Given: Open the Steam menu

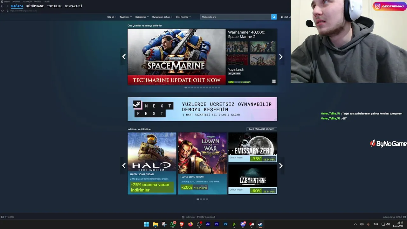Looking at the screenshot, I should [x=5, y=2].
